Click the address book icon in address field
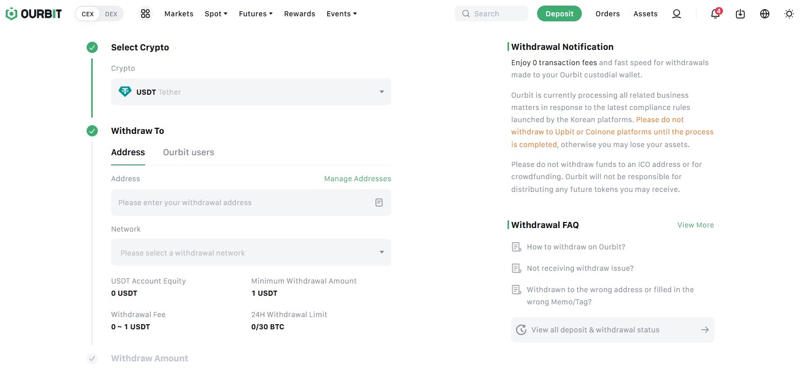The image size is (803, 368). (x=379, y=203)
